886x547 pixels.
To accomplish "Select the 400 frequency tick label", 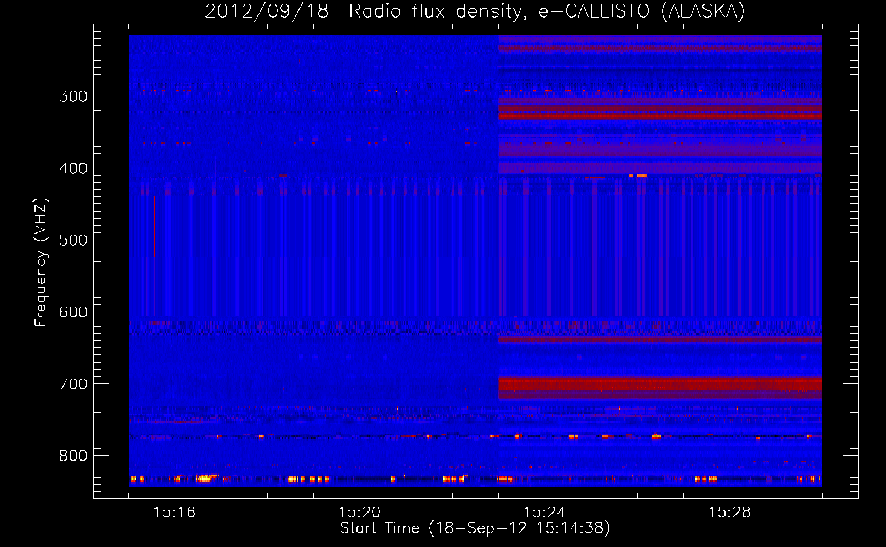I will click(73, 168).
